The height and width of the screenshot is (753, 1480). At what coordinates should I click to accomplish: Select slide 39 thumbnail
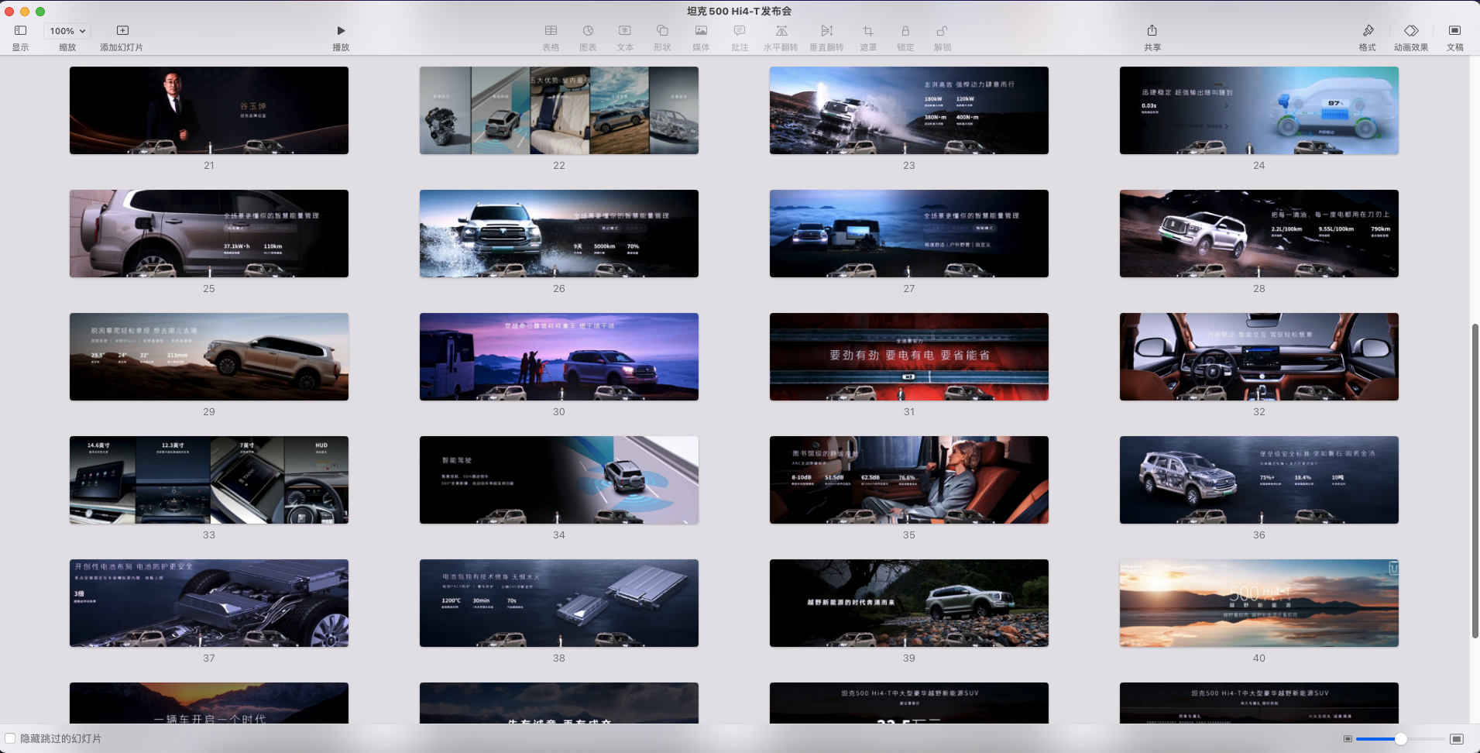(x=909, y=603)
